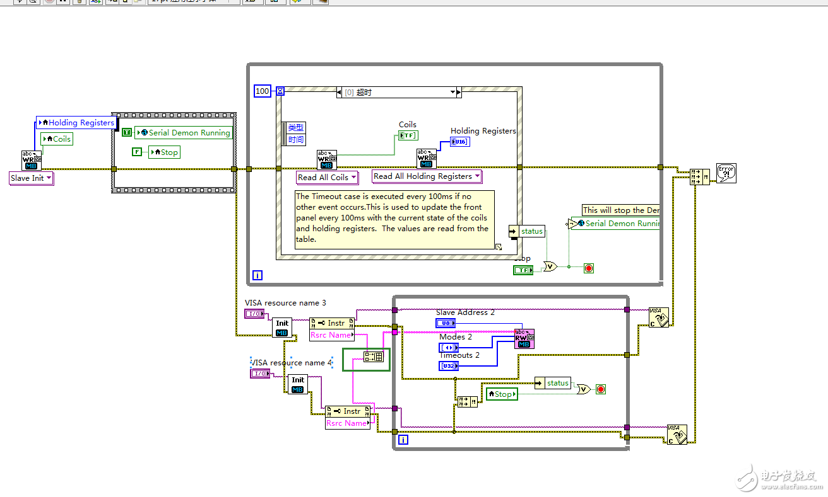Select the 100 timeout constant
The image size is (828, 497).
262,91
